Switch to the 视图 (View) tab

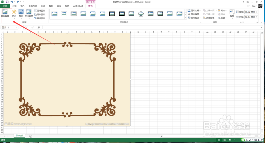click(67, 6)
